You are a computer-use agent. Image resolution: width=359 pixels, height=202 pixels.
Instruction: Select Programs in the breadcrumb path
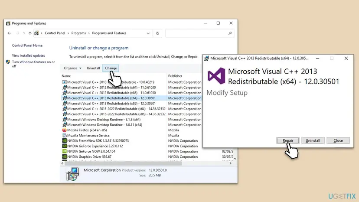tap(78, 33)
